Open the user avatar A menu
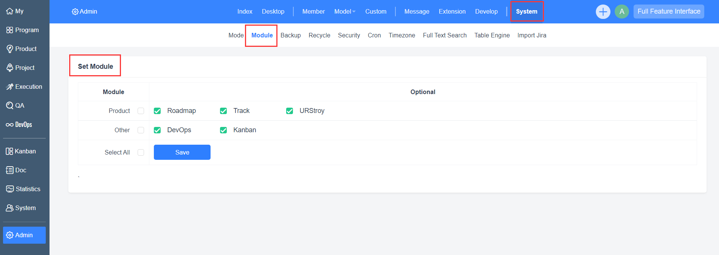The width and height of the screenshot is (719, 255). pyautogui.click(x=621, y=12)
